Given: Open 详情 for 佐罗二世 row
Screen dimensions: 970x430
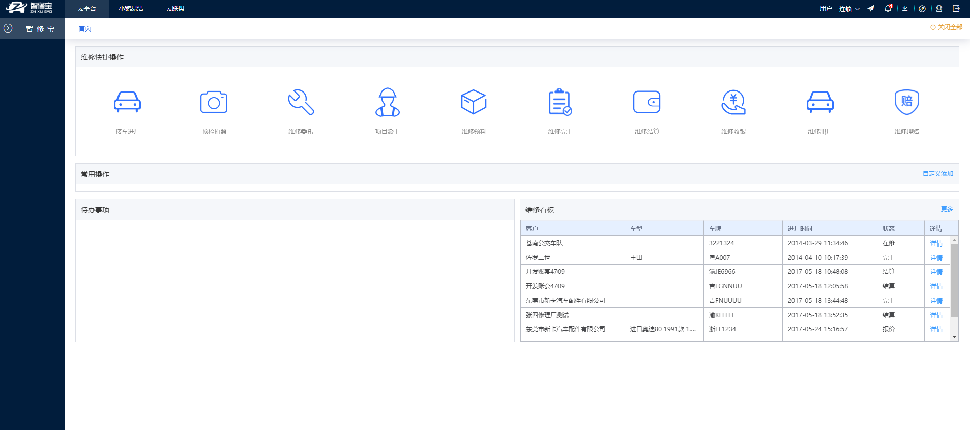Looking at the screenshot, I should [x=936, y=258].
